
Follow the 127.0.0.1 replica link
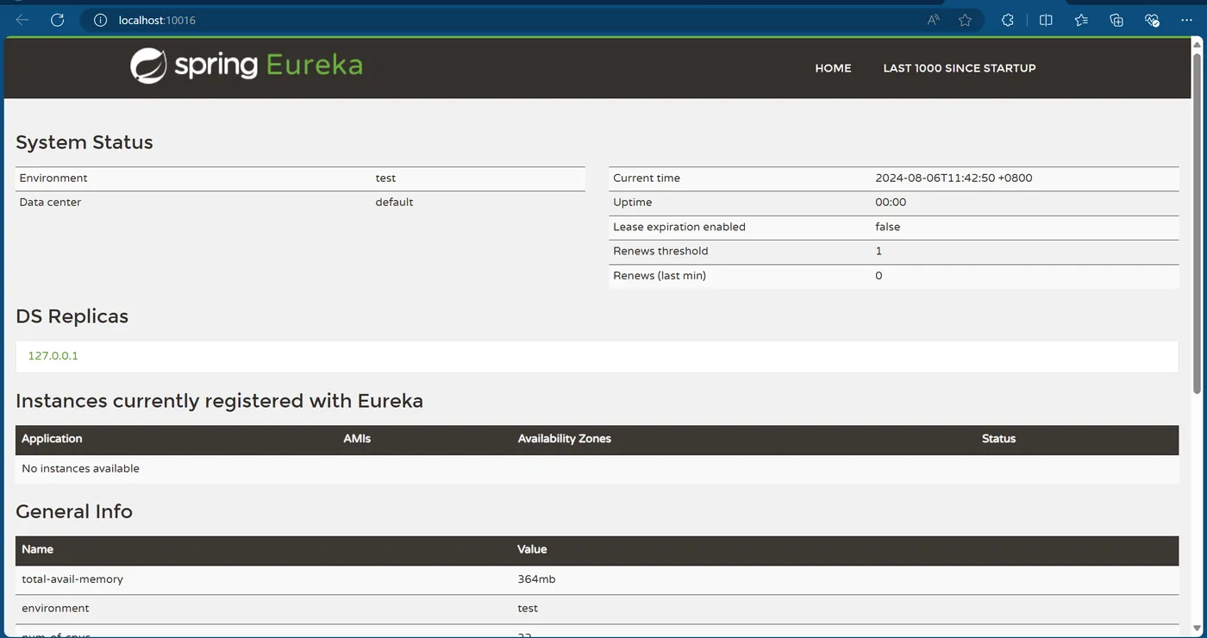pos(53,355)
